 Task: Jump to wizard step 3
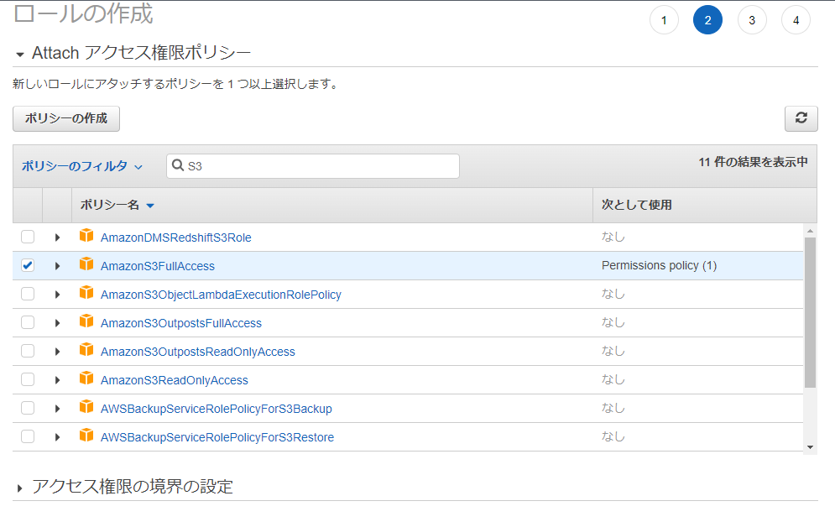(x=752, y=20)
